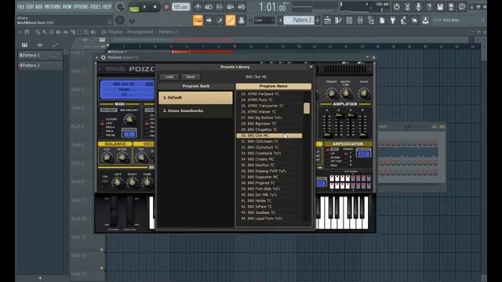
Task: Click the Stop button in transport
Action: 155,7
